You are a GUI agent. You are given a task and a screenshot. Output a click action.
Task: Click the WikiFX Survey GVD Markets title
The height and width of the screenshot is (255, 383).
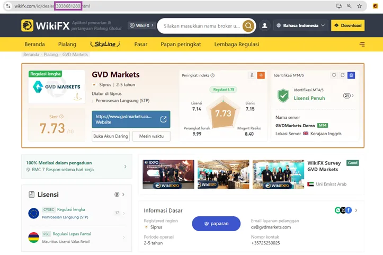click(324, 166)
